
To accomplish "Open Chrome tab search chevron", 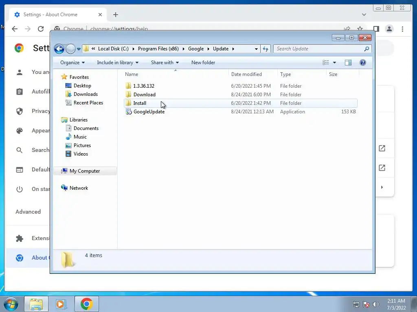I will point(364,15).
